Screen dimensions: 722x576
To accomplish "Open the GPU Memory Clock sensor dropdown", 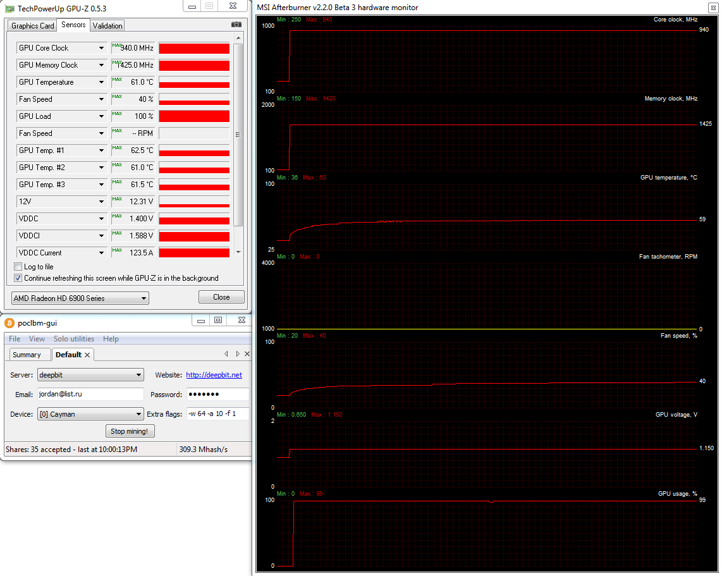I will coord(101,65).
